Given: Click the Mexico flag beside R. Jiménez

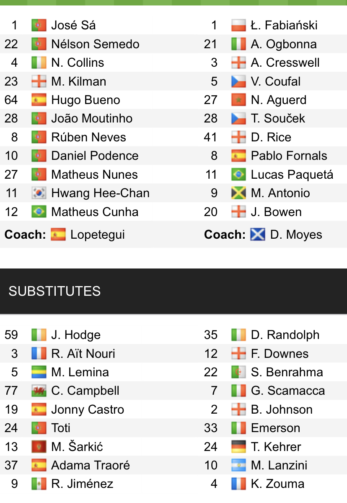Looking at the screenshot, I should pos(39,484).
